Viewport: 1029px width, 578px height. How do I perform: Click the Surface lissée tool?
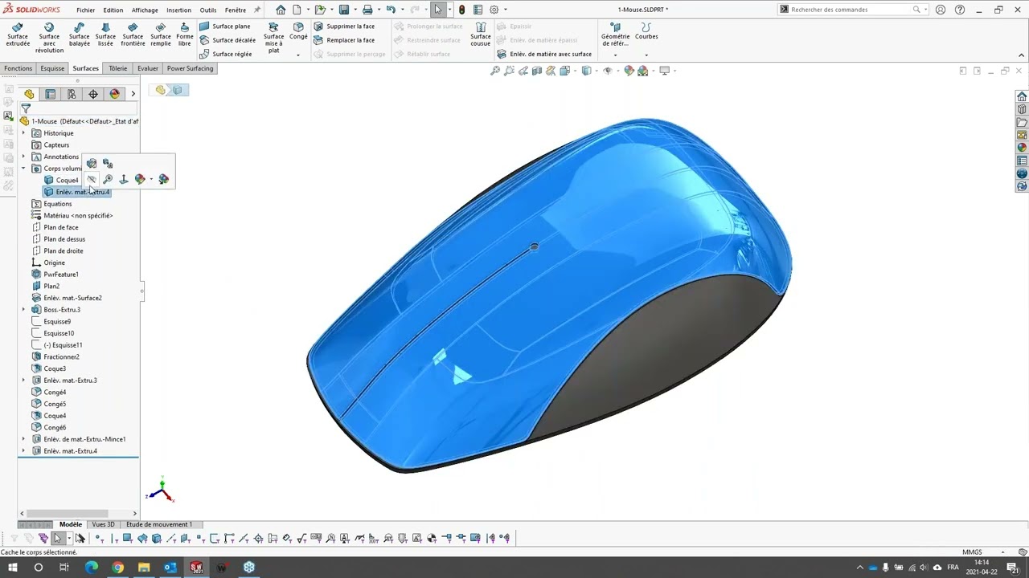coord(105,35)
